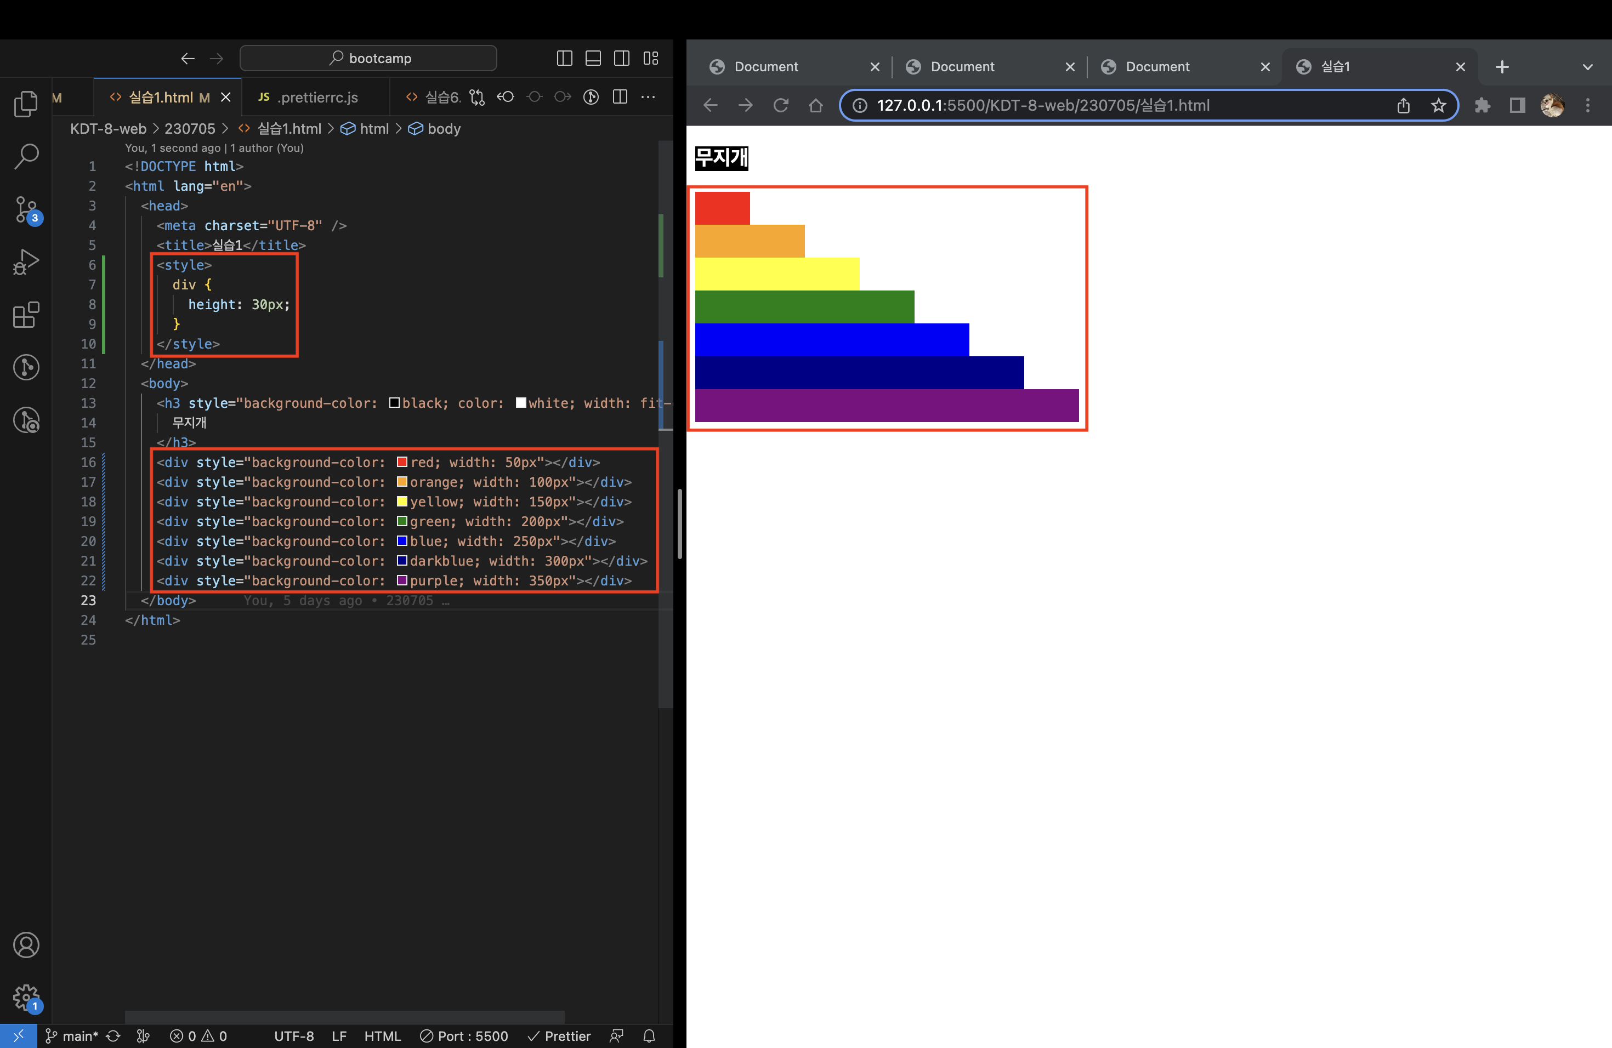1612x1048 pixels.
Task: Click the CodeLens '1 author (You)' text
Action: [x=267, y=148]
